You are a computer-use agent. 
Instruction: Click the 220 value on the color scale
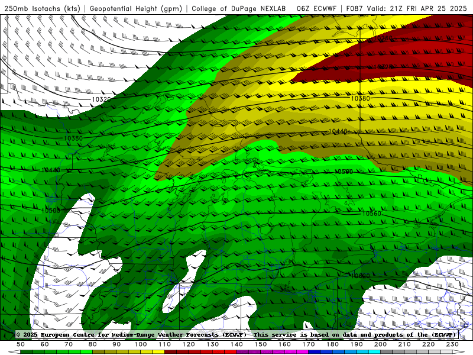(x=428, y=344)
